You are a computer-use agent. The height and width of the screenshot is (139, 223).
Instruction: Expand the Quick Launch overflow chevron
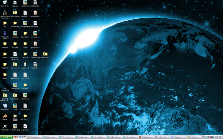tap(25, 137)
